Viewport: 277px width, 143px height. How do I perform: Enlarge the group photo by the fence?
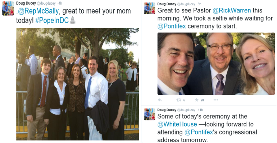pyautogui.click(x=77, y=84)
